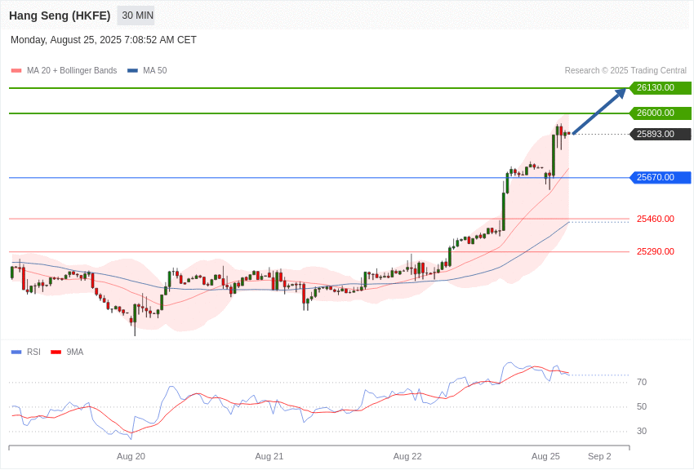Click the 26000.00 resistance price tag
Viewport: 694px width, 470px height.
660,113
